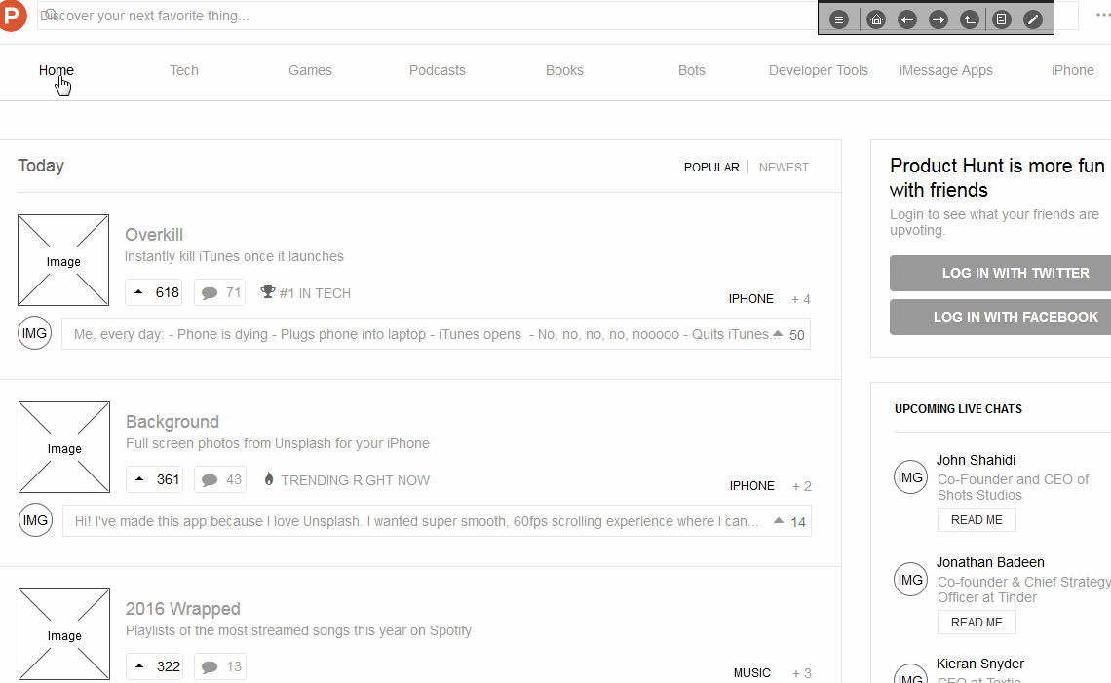Screen dimensions: 1111x683
Task: Upvote the Overkill comment showing 50
Action: point(788,334)
